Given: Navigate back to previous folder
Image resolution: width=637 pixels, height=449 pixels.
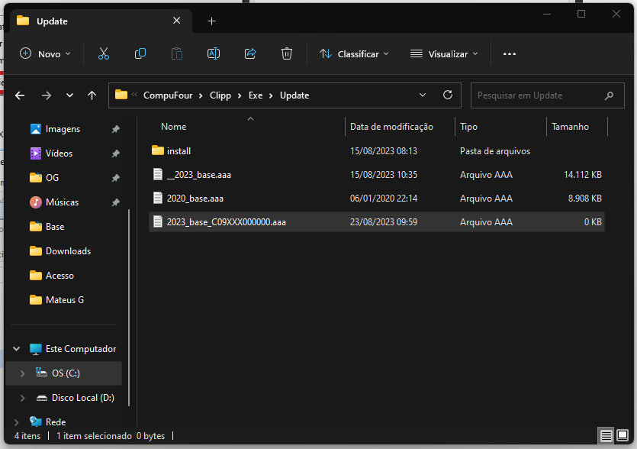Looking at the screenshot, I should (x=21, y=95).
